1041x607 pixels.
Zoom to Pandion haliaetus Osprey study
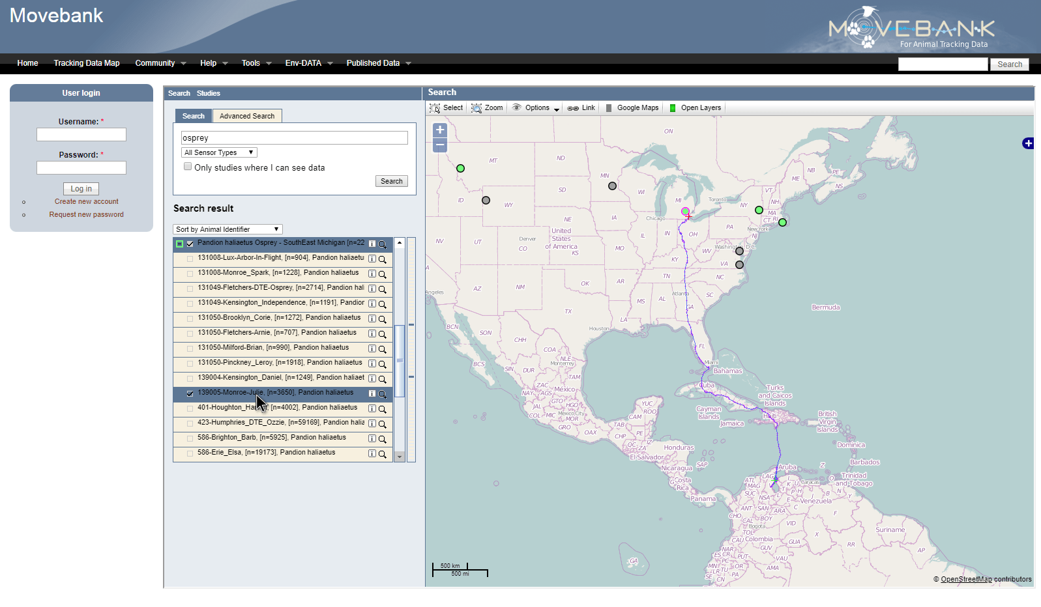[x=383, y=244]
